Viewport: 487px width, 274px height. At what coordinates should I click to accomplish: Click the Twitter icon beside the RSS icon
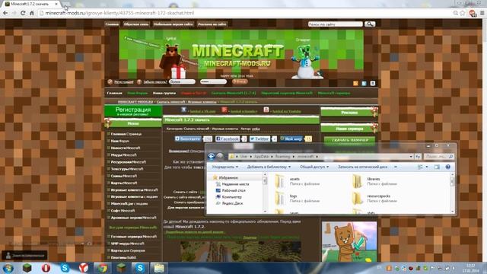click(364, 83)
